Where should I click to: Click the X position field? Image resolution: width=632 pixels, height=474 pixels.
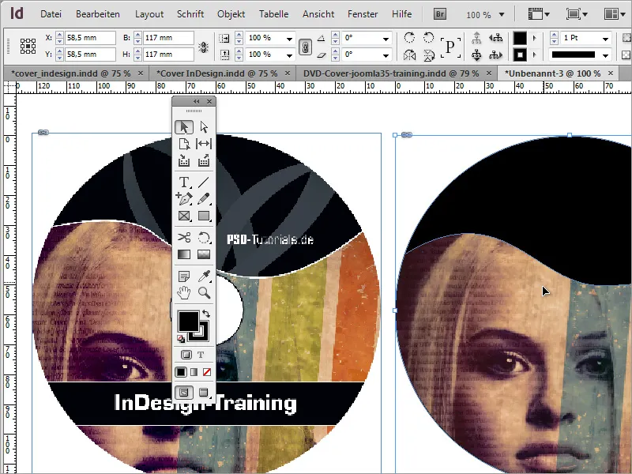coord(90,38)
